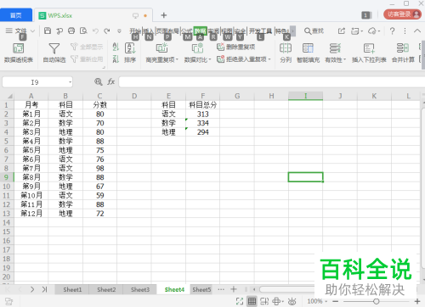Toggle eye protection mode icon in status bar

292,301
